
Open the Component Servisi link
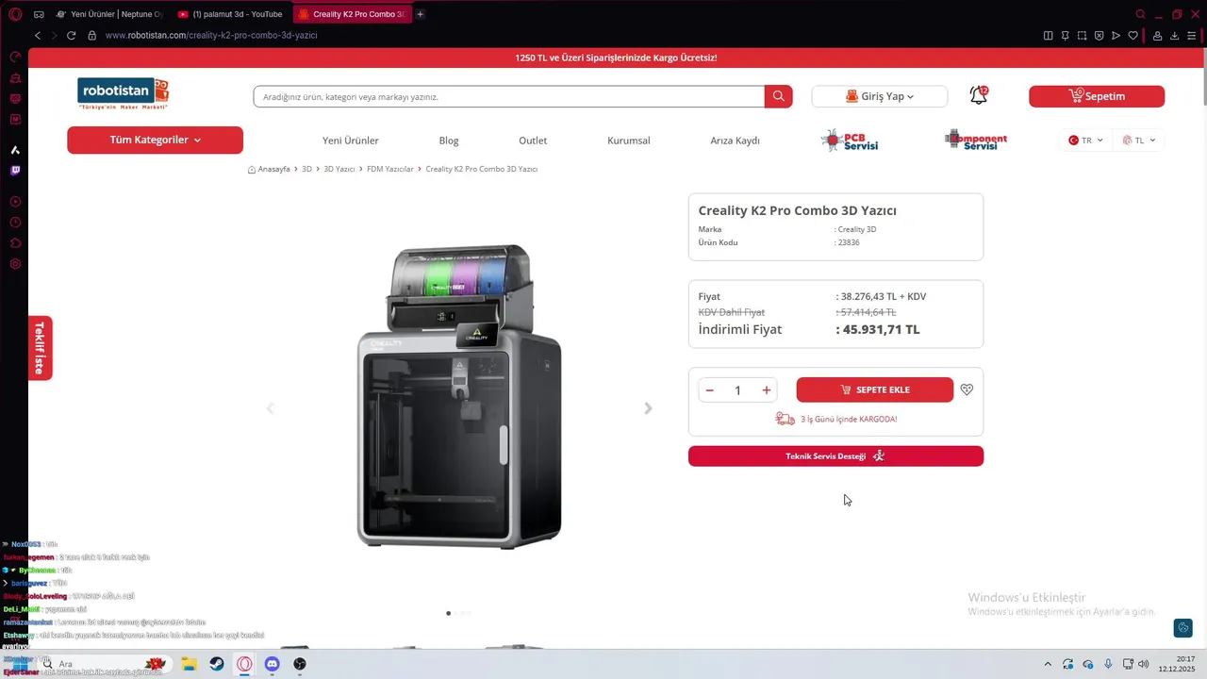pos(976,141)
